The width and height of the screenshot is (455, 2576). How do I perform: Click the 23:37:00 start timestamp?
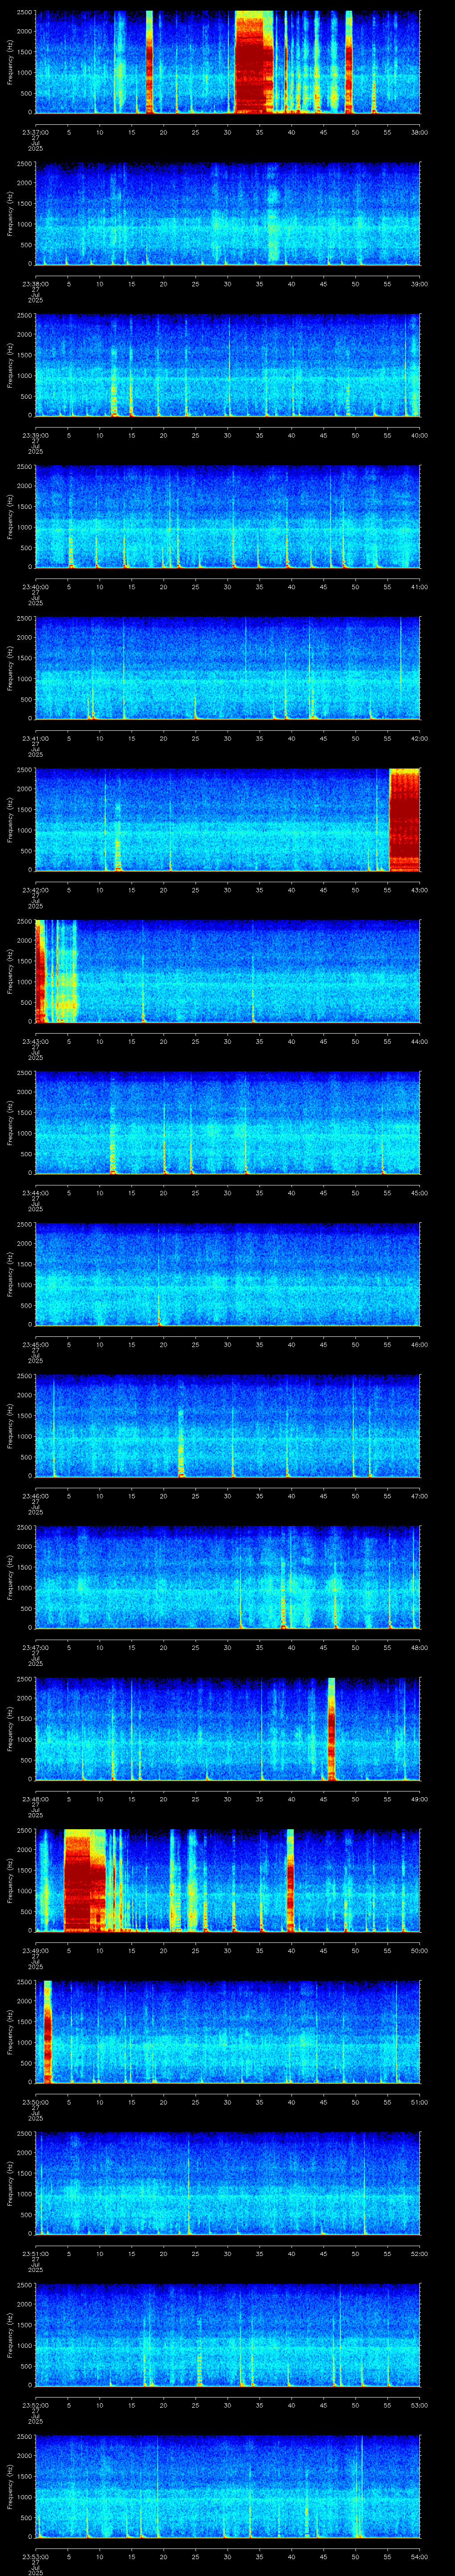coord(35,132)
